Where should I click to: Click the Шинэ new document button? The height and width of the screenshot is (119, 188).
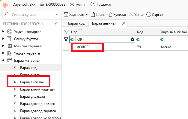tap(98, 15)
